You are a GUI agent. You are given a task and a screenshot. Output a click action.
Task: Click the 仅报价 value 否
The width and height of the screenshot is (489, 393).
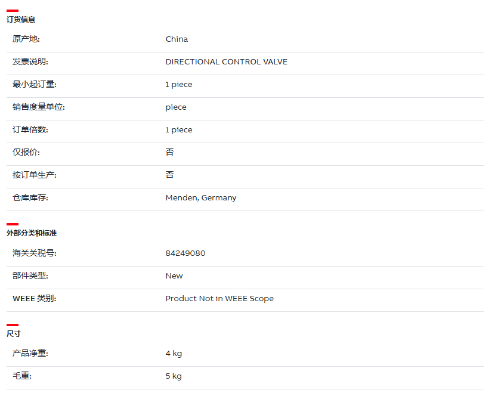click(x=169, y=152)
